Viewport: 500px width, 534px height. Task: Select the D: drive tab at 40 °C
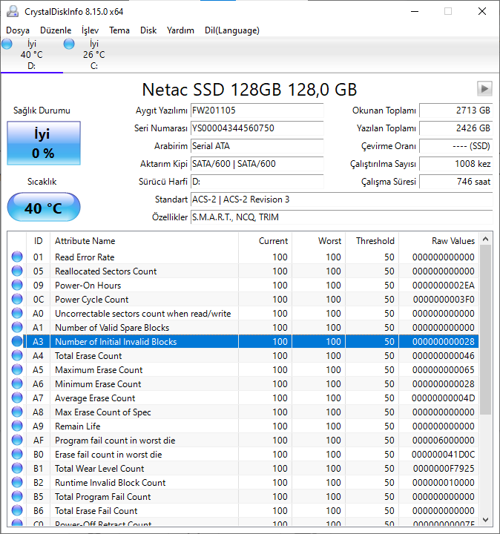tap(32, 54)
